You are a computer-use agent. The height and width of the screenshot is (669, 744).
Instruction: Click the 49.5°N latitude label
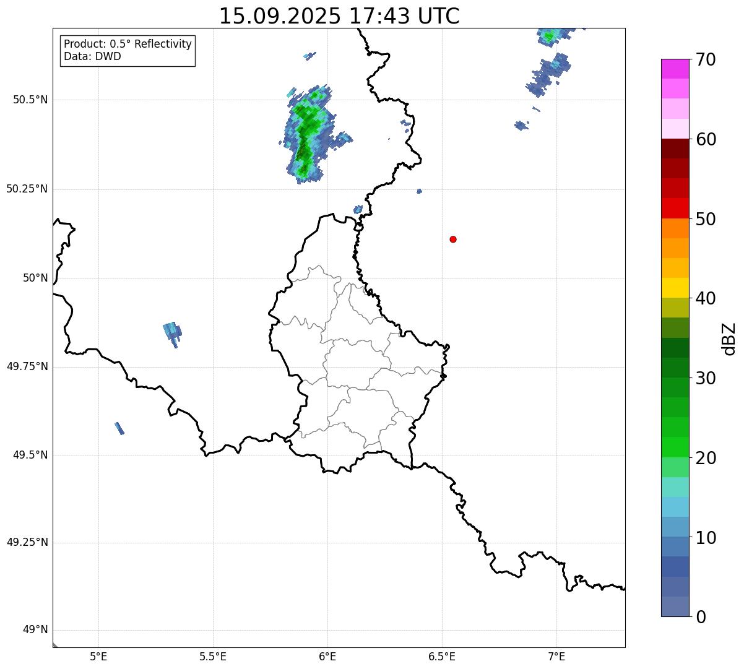click(30, 455)
